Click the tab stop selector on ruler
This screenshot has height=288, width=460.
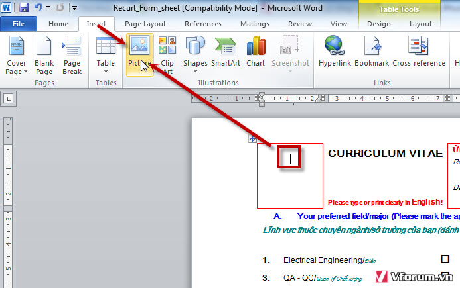[8, 99]
